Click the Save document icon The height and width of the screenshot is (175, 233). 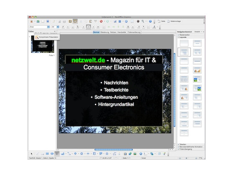[48, 21]
